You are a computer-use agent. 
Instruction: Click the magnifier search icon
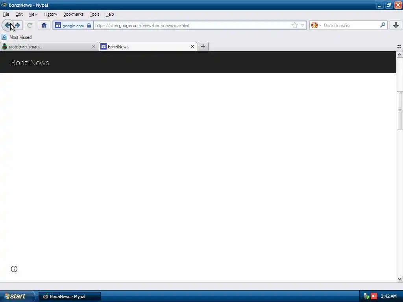click(x=383, y=25)
